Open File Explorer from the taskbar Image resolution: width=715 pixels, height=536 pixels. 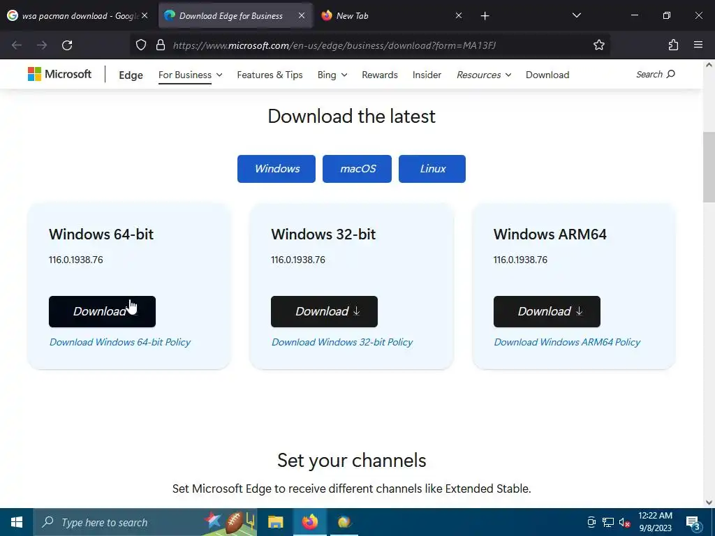[275, 522]
